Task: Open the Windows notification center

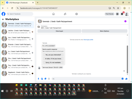Action: (x=128, y=91)
